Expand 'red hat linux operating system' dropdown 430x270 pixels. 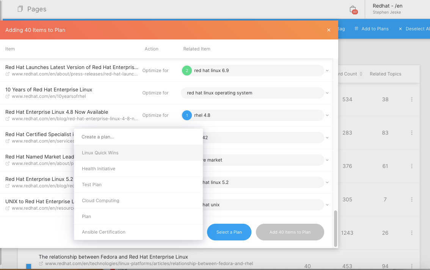327,93
